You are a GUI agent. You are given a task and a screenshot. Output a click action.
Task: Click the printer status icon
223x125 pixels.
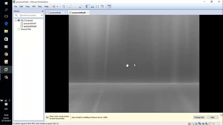203,124
